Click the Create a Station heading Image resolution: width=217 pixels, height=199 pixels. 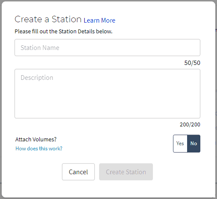48,19
